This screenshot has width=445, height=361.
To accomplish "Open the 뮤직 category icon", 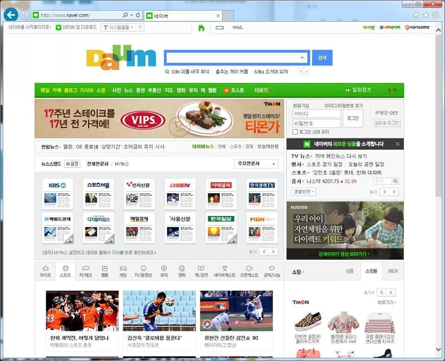I will pos(164,271).
